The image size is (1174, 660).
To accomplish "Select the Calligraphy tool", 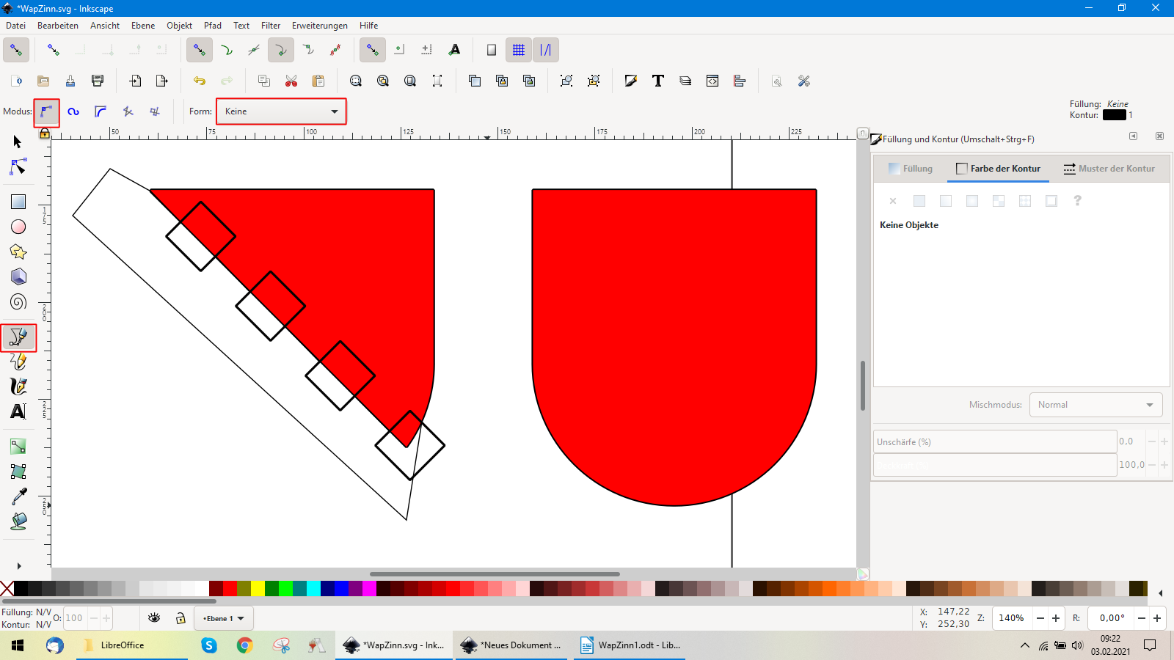I will [x=18, y=386].
